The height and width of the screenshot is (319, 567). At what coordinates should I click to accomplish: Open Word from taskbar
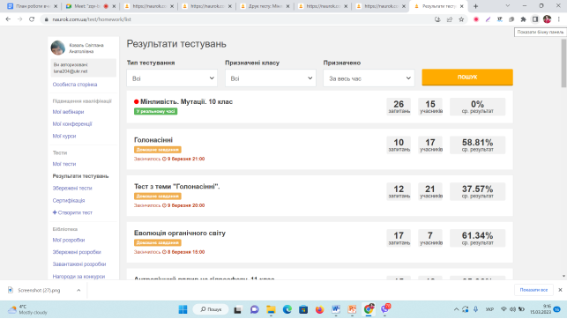[336, 309]
